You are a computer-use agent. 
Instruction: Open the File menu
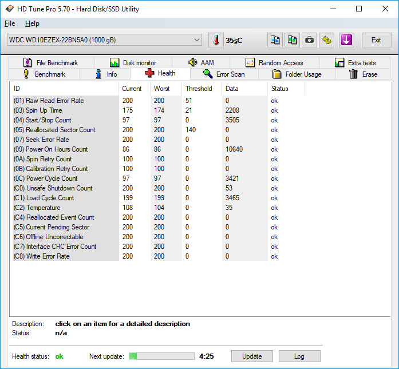pyautogui.click(x=10, y=23)
